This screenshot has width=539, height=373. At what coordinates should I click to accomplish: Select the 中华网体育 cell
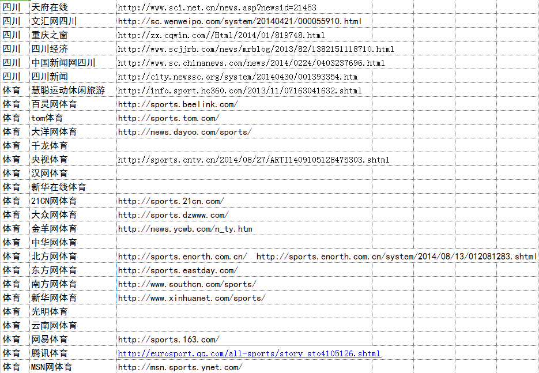click(x=73, y=242)
